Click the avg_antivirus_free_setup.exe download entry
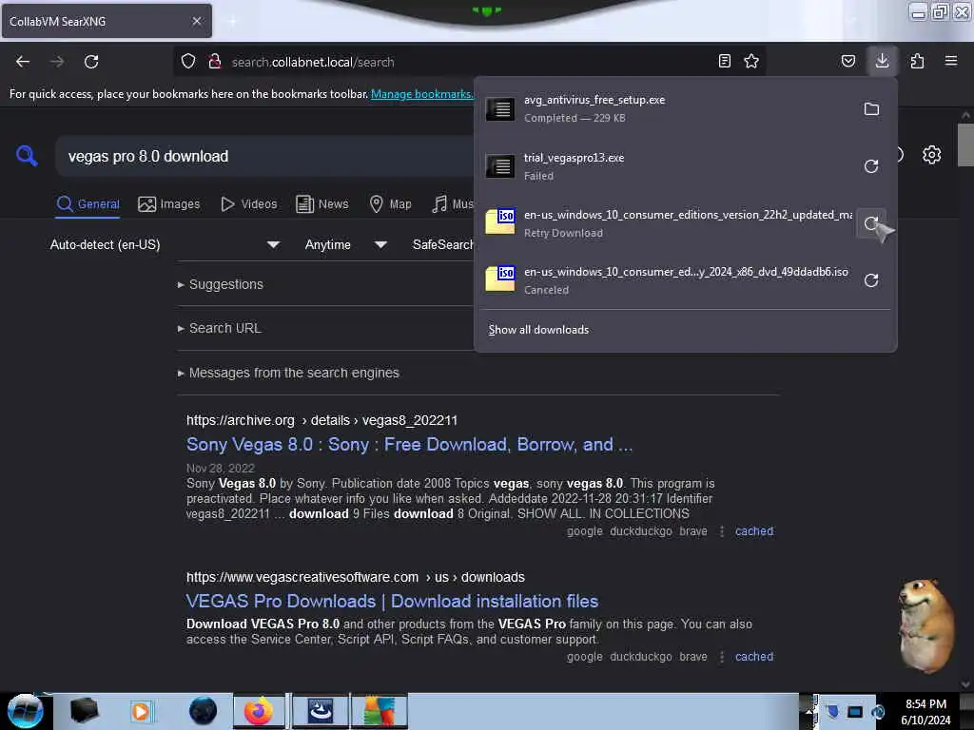The width and height of the screenshot is (974, 730). point(668,108)
